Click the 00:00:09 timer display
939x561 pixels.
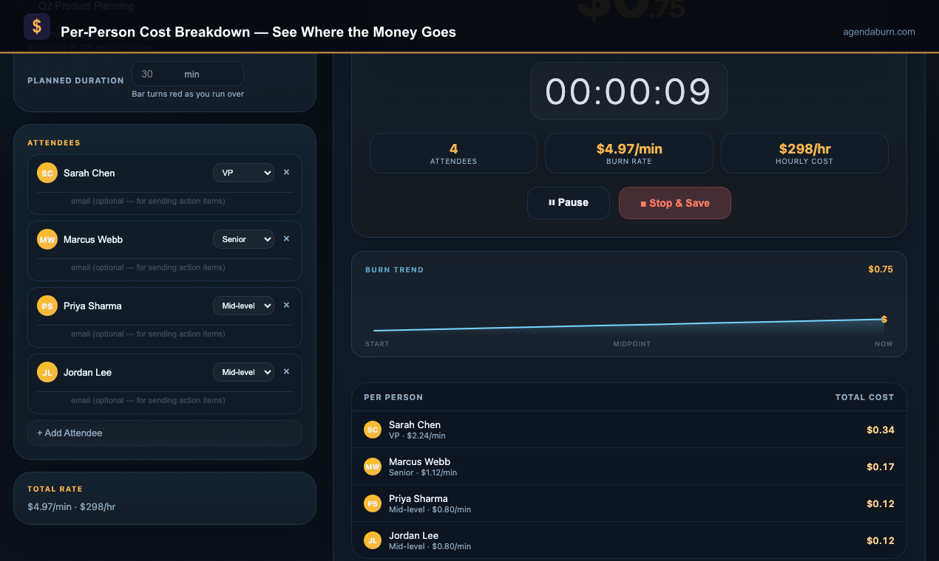(x=628, y=91)
